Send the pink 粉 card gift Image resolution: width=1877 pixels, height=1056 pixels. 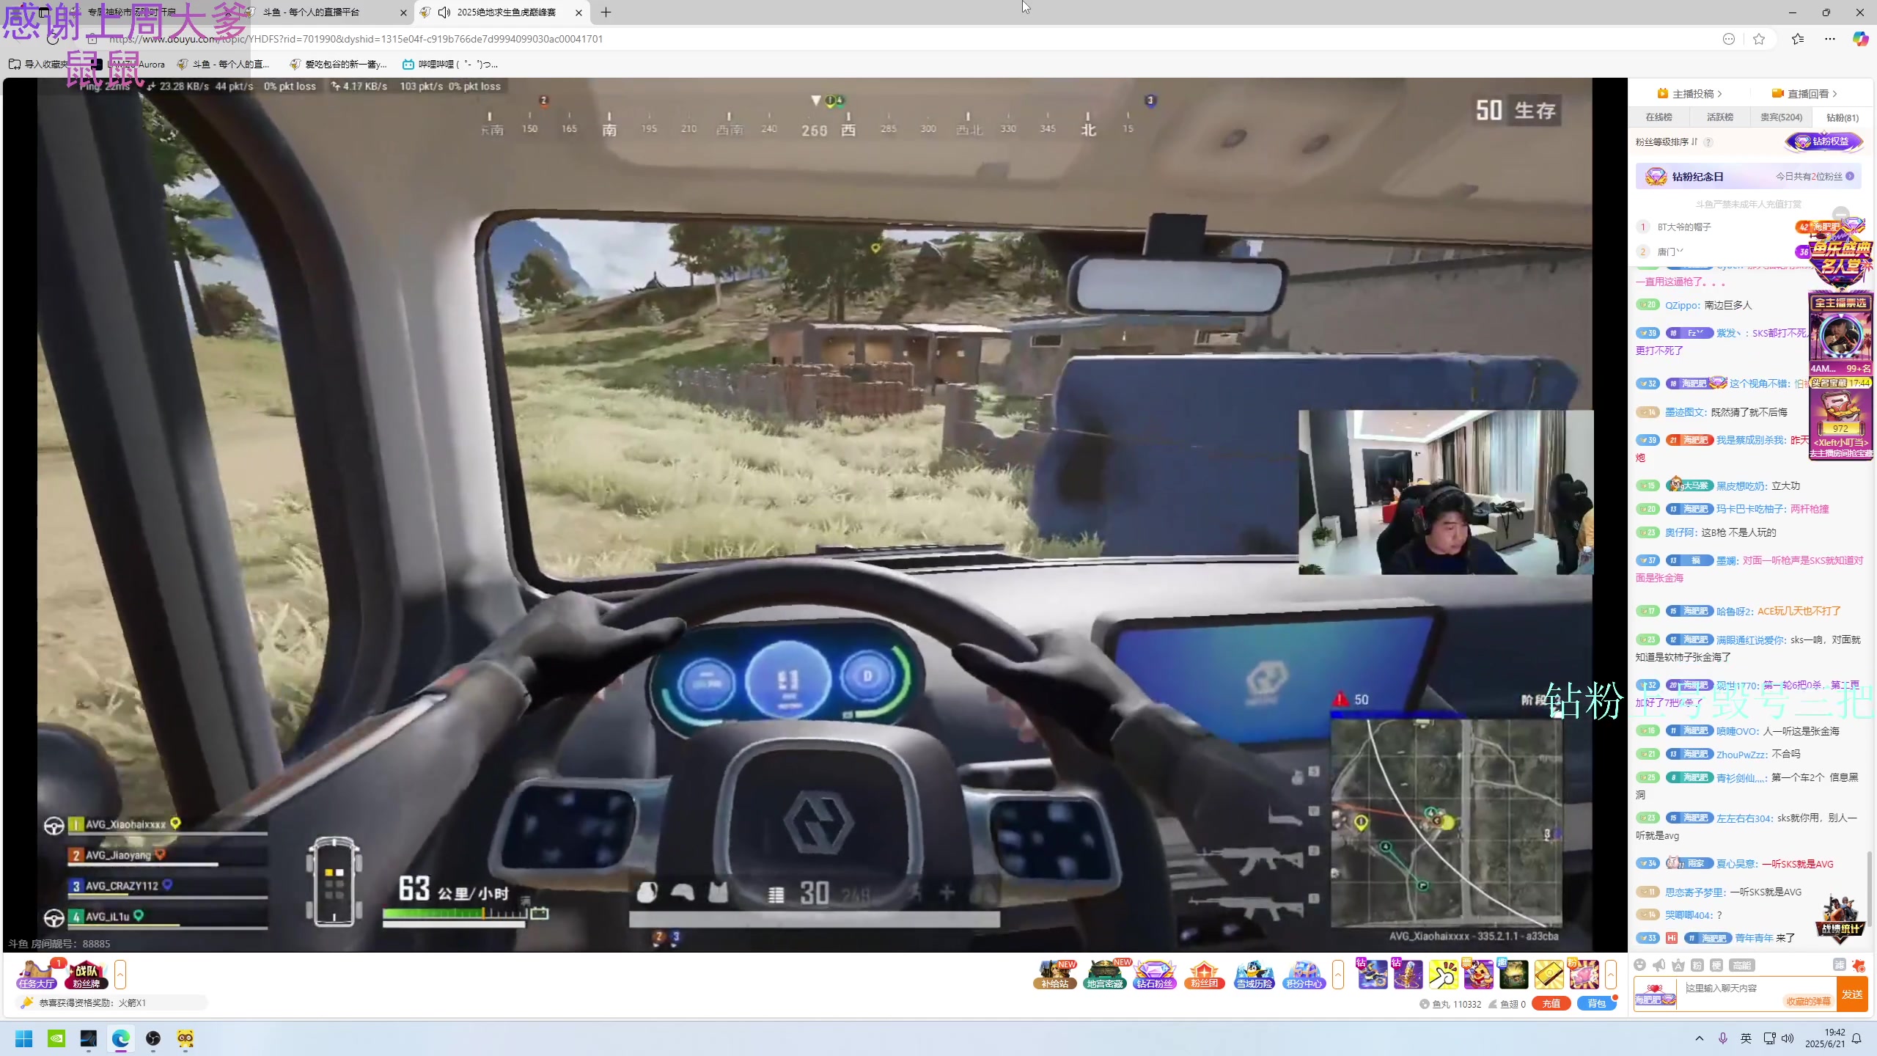pyautogui.click(x=1584, y=974)
